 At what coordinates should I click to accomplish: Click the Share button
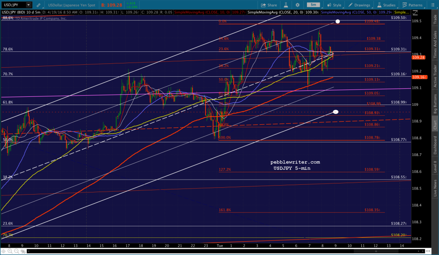269,5
